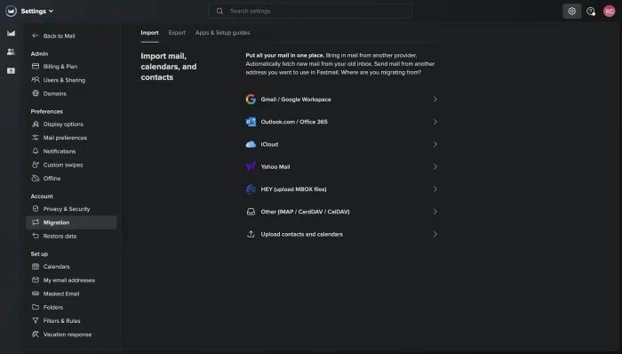Screen dimensions: 622x354
Task: Open Mail preferences label
Action: click(x=65, y=138)
